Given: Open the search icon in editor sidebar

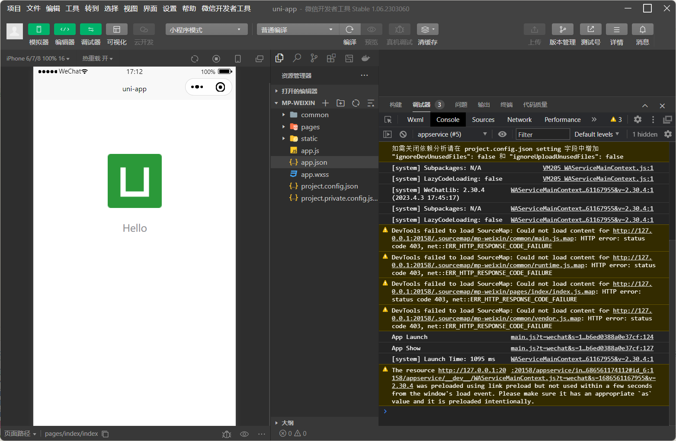Looking at the screenshot, I should click(x=297, y=58).
